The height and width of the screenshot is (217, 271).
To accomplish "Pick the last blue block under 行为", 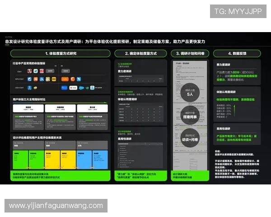I will [x=100, y=160].
